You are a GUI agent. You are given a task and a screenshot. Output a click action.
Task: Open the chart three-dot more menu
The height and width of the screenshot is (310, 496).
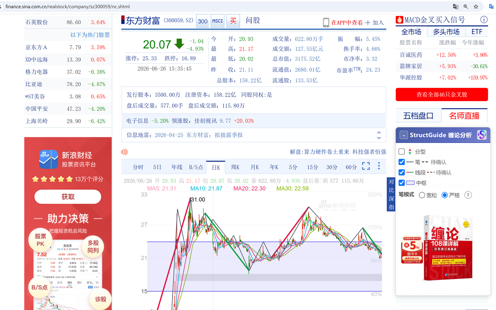[379, 166]
